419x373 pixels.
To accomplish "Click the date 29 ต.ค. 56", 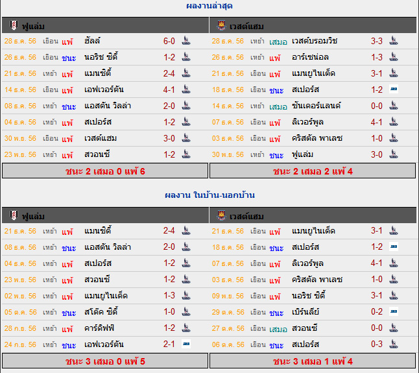I will pyautogui.click(x=228, y=312).
